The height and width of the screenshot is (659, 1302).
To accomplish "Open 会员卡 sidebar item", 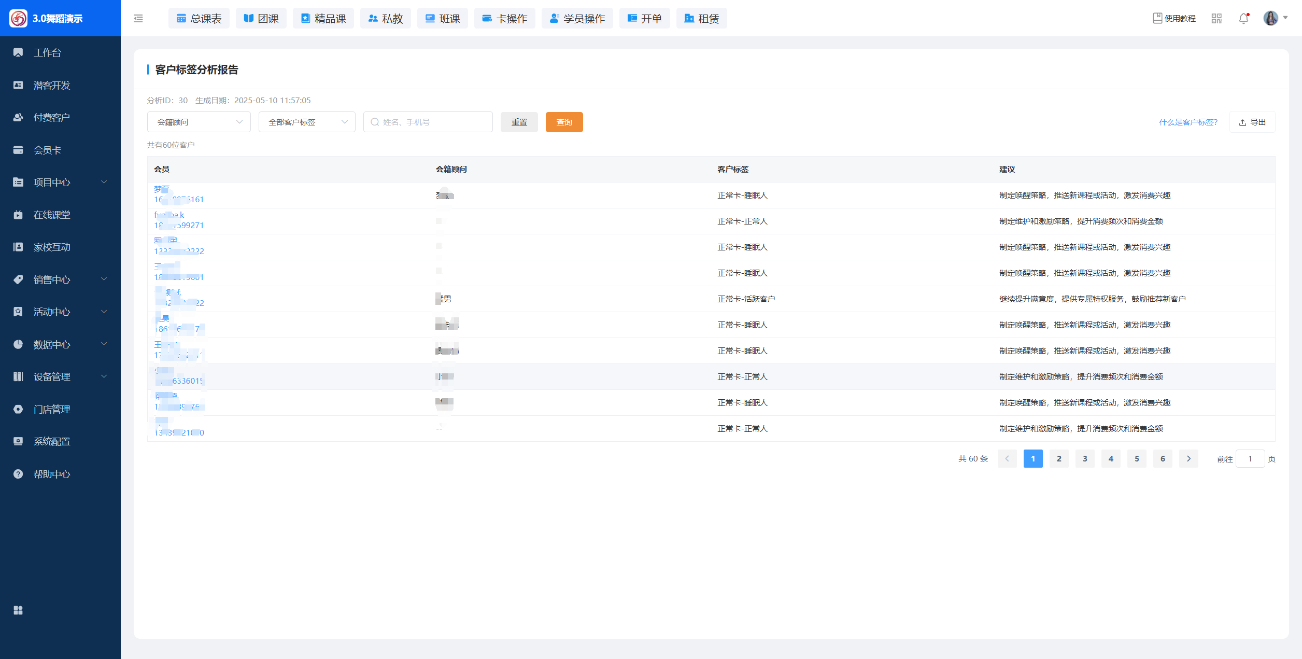I will (47, 150).
